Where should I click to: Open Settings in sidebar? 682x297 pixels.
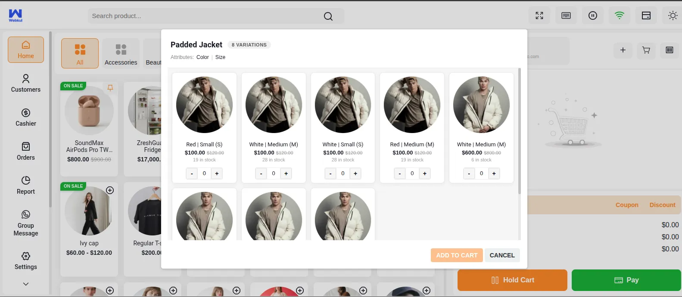(x=26, y=261)
